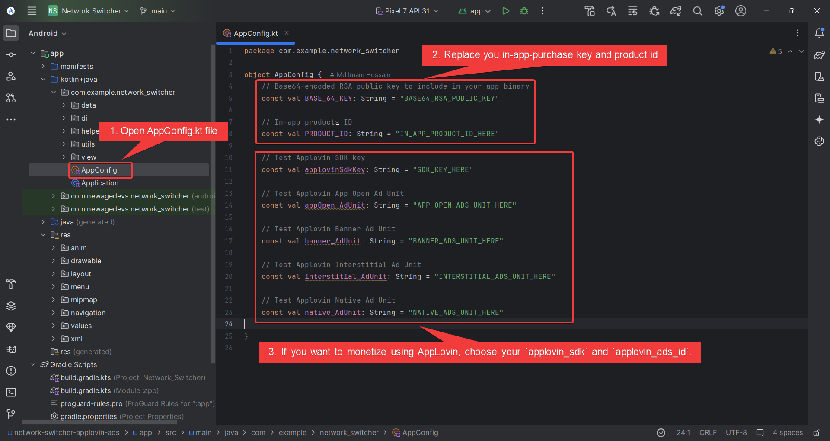Viewport: 830px width, 441px height.
Task: Open the Gemini AI assistant
Action: point(820,120)
